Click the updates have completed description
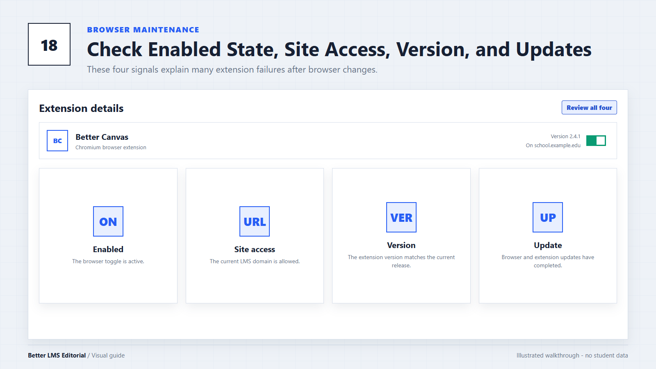Image resolution: width=656 pixels, height=369 pixels. click(548, 261)
